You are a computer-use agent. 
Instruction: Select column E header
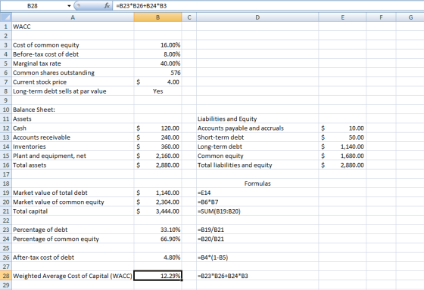342,17
